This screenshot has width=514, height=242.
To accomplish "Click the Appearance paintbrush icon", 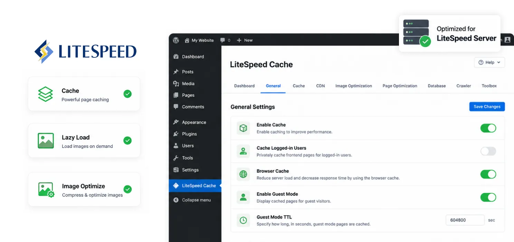I will click(x=176, y=122).
